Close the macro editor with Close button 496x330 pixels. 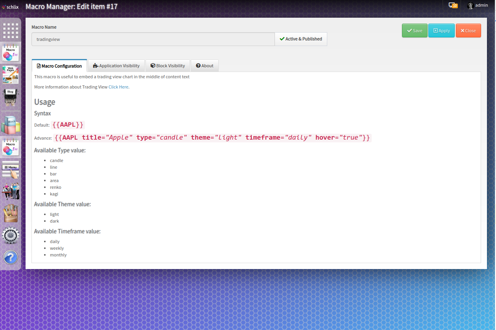[468, 31]
